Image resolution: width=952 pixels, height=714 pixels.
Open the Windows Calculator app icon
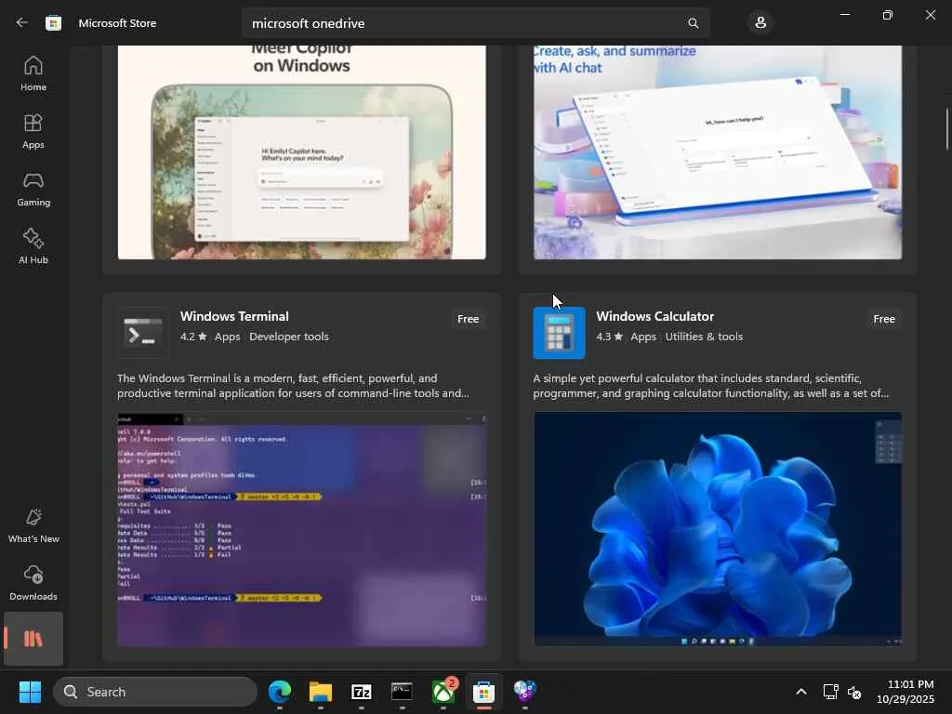559,333
